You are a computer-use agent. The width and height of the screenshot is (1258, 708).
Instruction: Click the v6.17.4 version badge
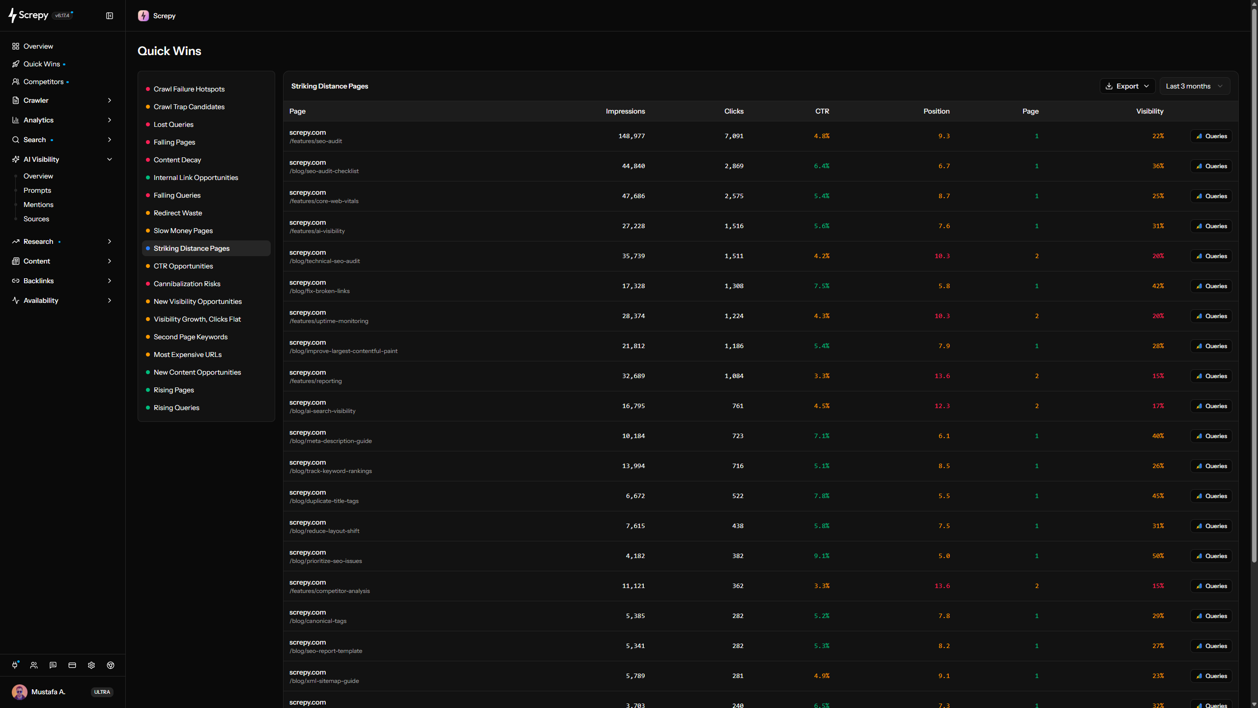pos(62,16)
